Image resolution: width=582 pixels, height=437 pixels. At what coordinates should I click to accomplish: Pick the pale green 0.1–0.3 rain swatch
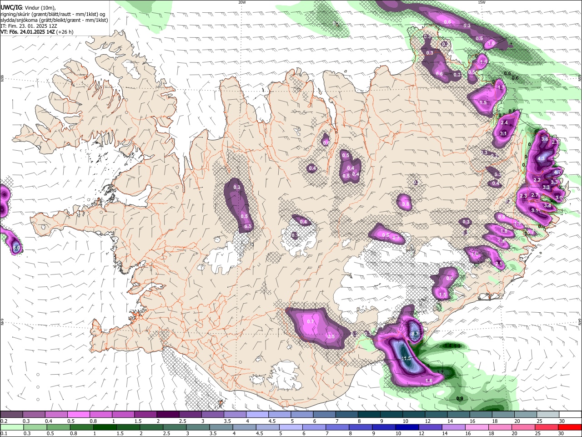pos(12,427)
